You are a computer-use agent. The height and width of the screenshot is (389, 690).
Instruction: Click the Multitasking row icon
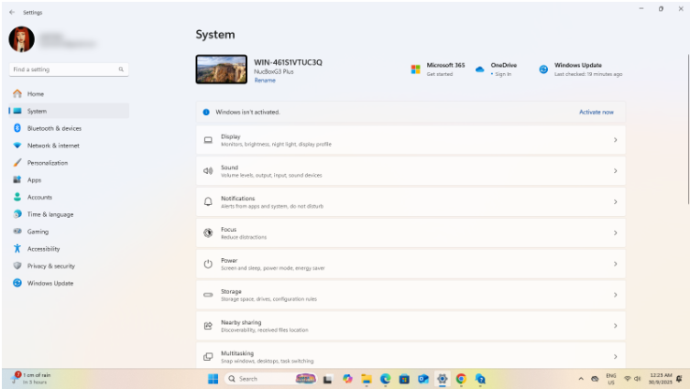208,356
